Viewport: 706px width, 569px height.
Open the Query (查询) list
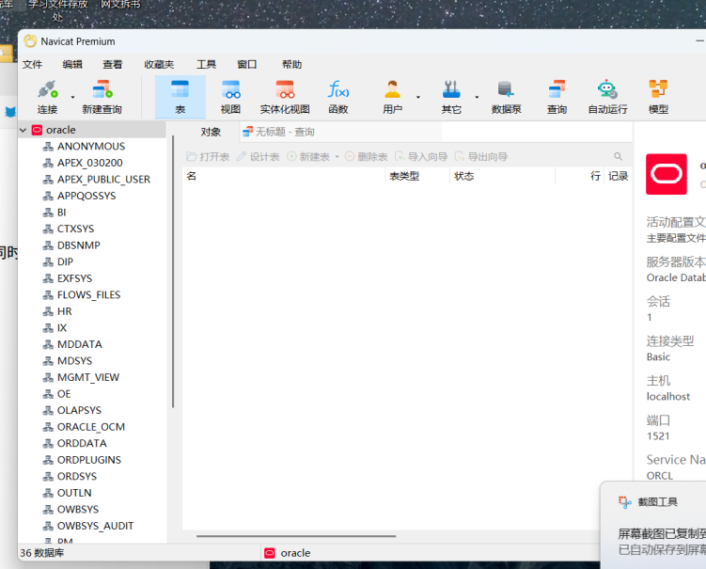pyautogui.click(x=557, y=97)
